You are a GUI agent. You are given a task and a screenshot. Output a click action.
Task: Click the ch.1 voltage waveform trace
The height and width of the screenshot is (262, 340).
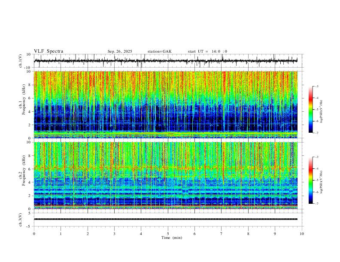(165, 61)
